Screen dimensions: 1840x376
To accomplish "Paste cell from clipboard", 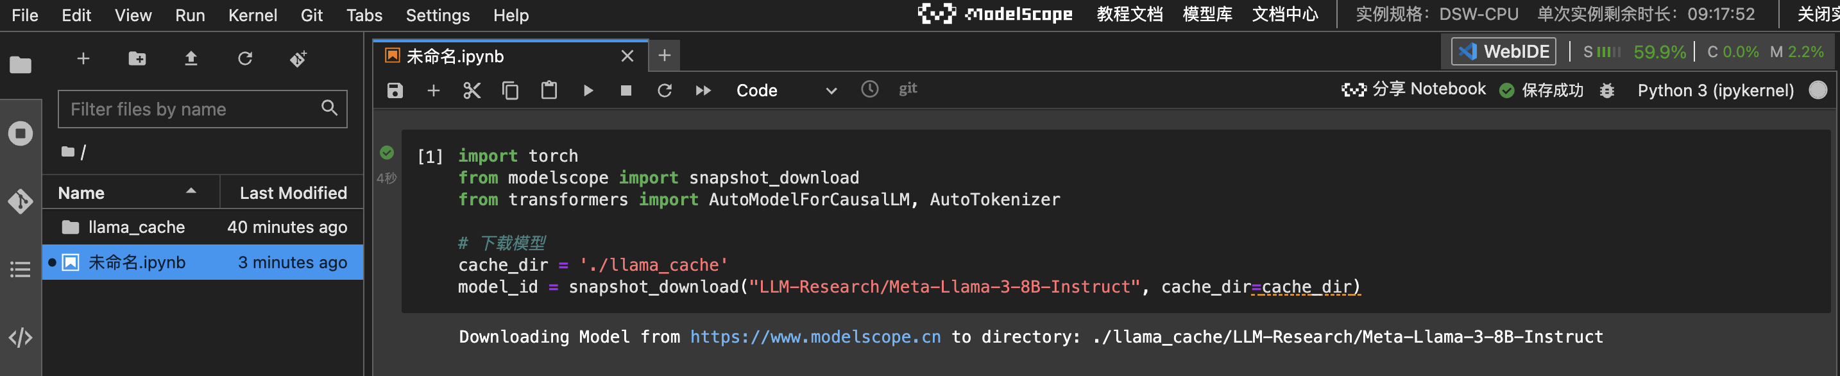I will [549, 90].
